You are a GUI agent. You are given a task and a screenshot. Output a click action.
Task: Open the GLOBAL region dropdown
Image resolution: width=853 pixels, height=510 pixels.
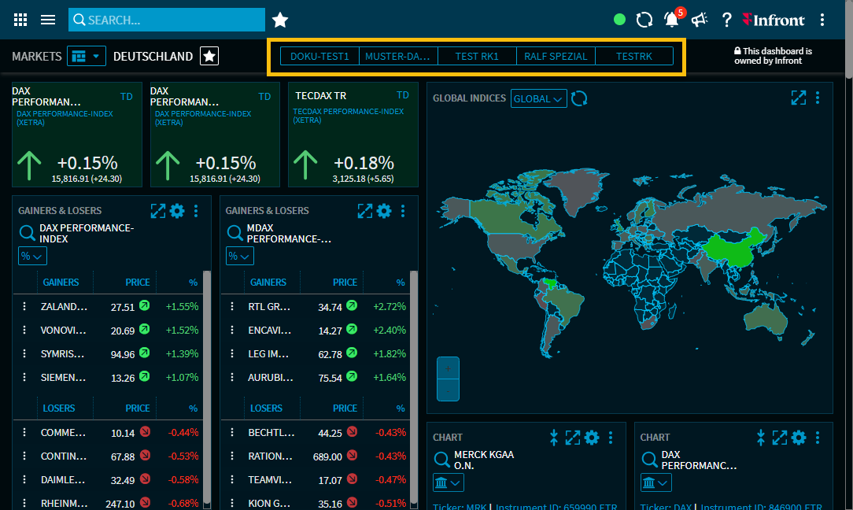(539, 98)
